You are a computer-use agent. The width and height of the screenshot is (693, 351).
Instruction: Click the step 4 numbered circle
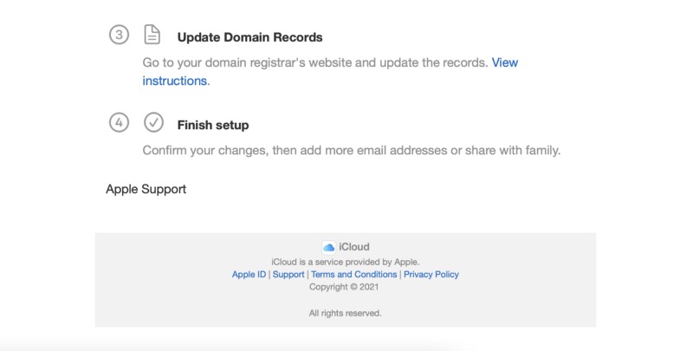pyautogui.click(x=120, y=122)
